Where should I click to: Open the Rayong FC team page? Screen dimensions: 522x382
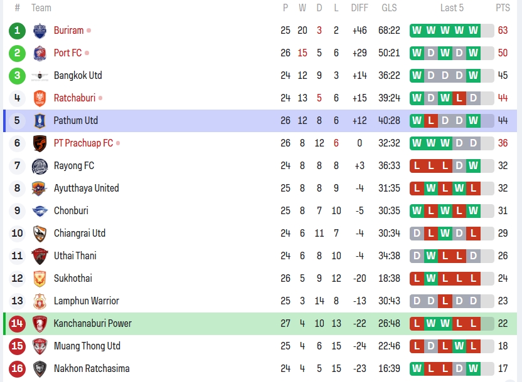[x=73, y=166]
